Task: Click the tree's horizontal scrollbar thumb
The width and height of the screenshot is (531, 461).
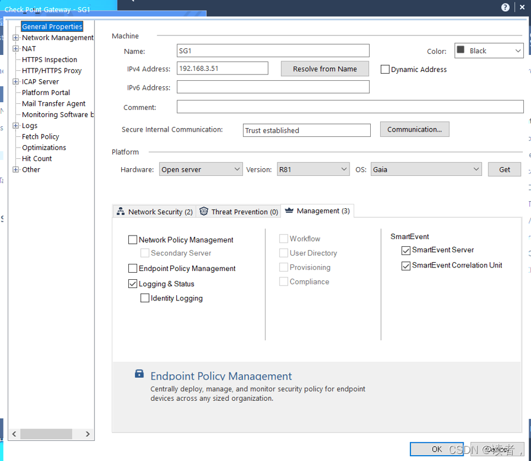Action: point(46,434)
